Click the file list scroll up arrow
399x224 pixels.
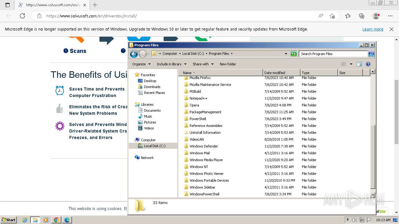pyautogui.click(x=373, y=72)
